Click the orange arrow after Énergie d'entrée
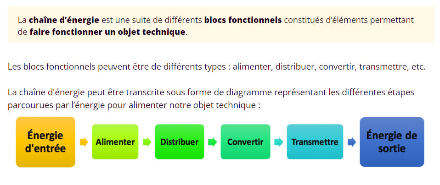Screen dimensions: 440x185 point(84,142)
